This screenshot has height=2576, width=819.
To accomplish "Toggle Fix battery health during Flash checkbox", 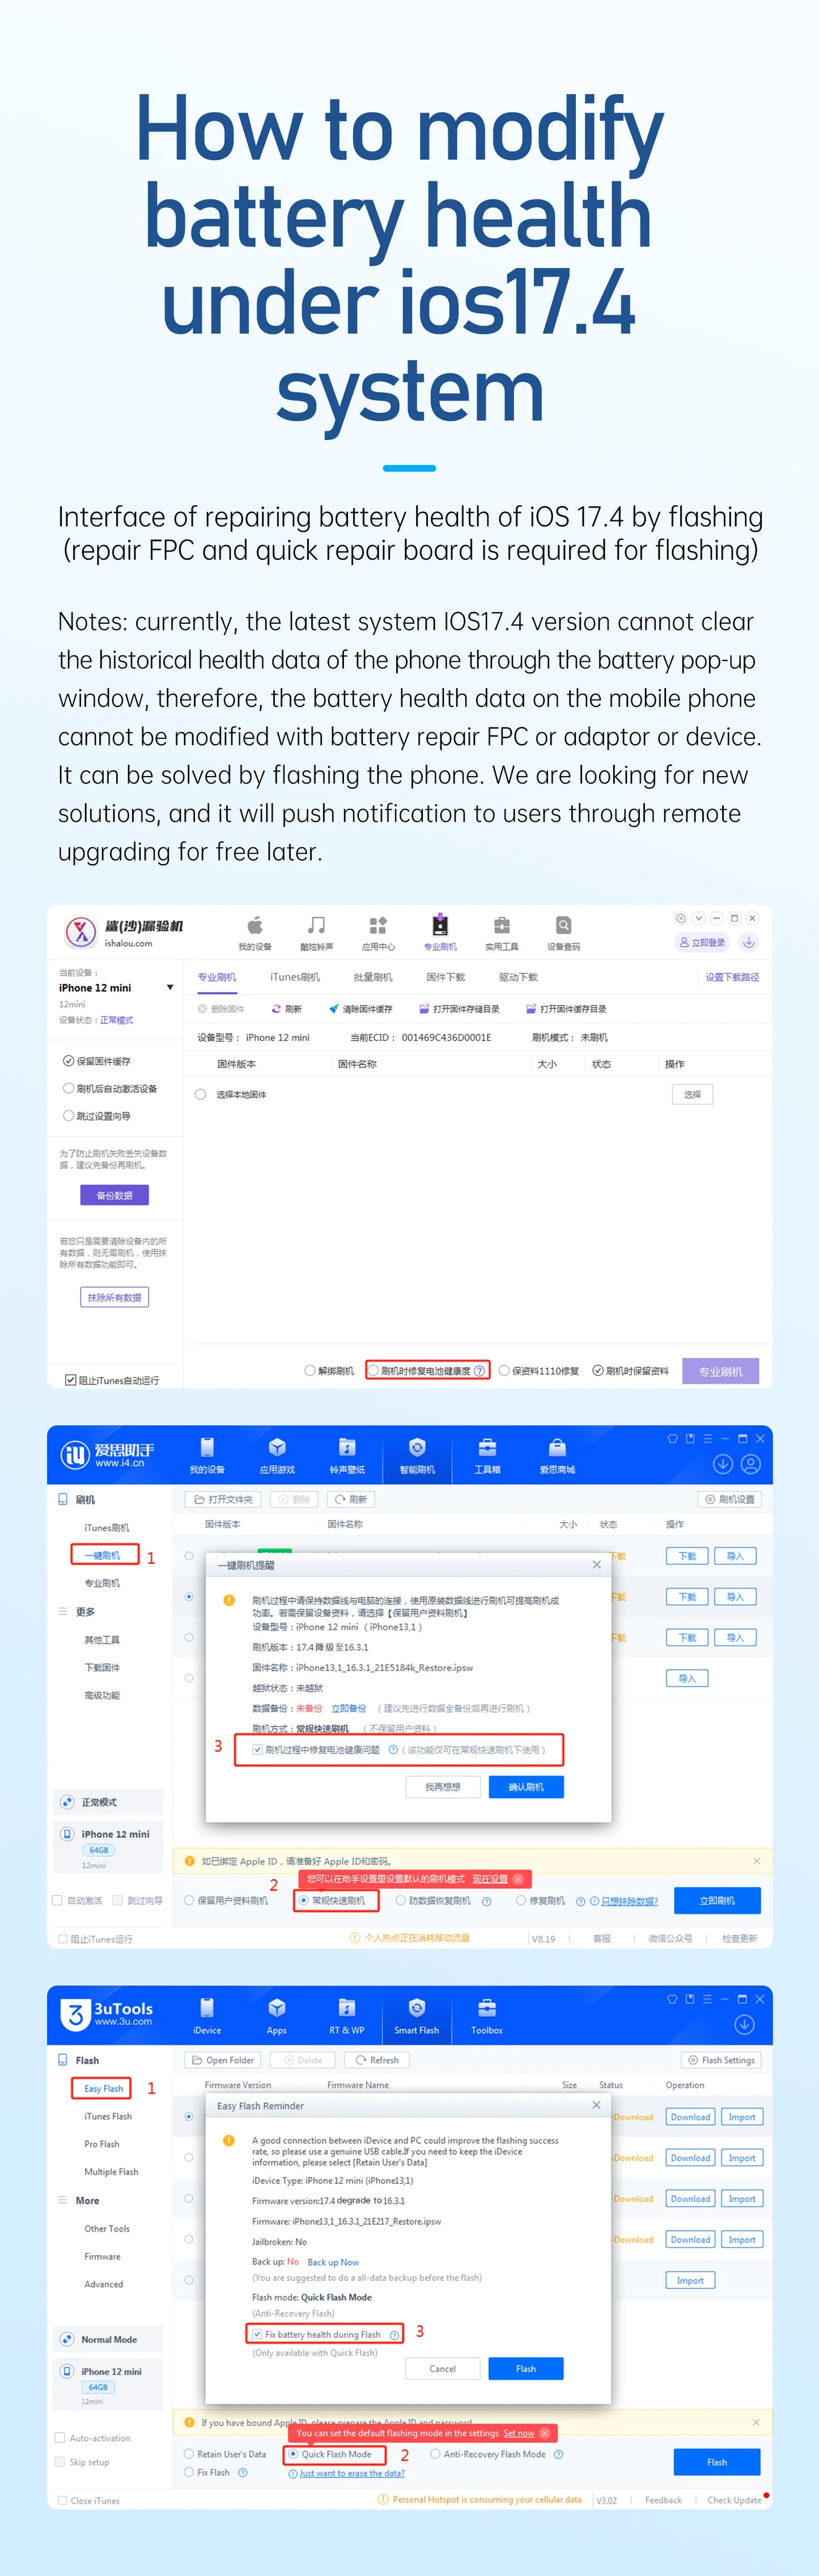I will 257,2334.
